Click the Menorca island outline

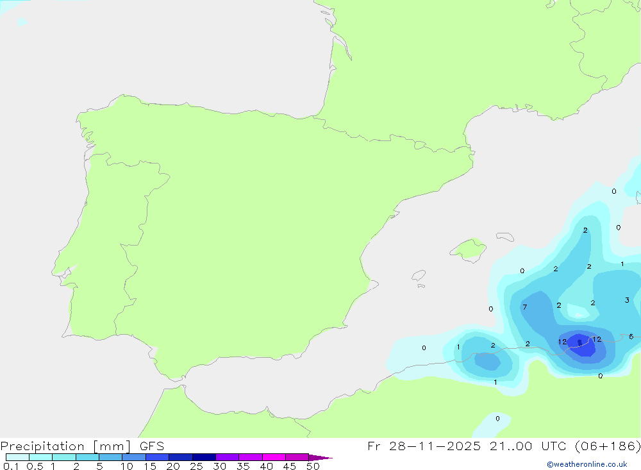tap(505, 237)
